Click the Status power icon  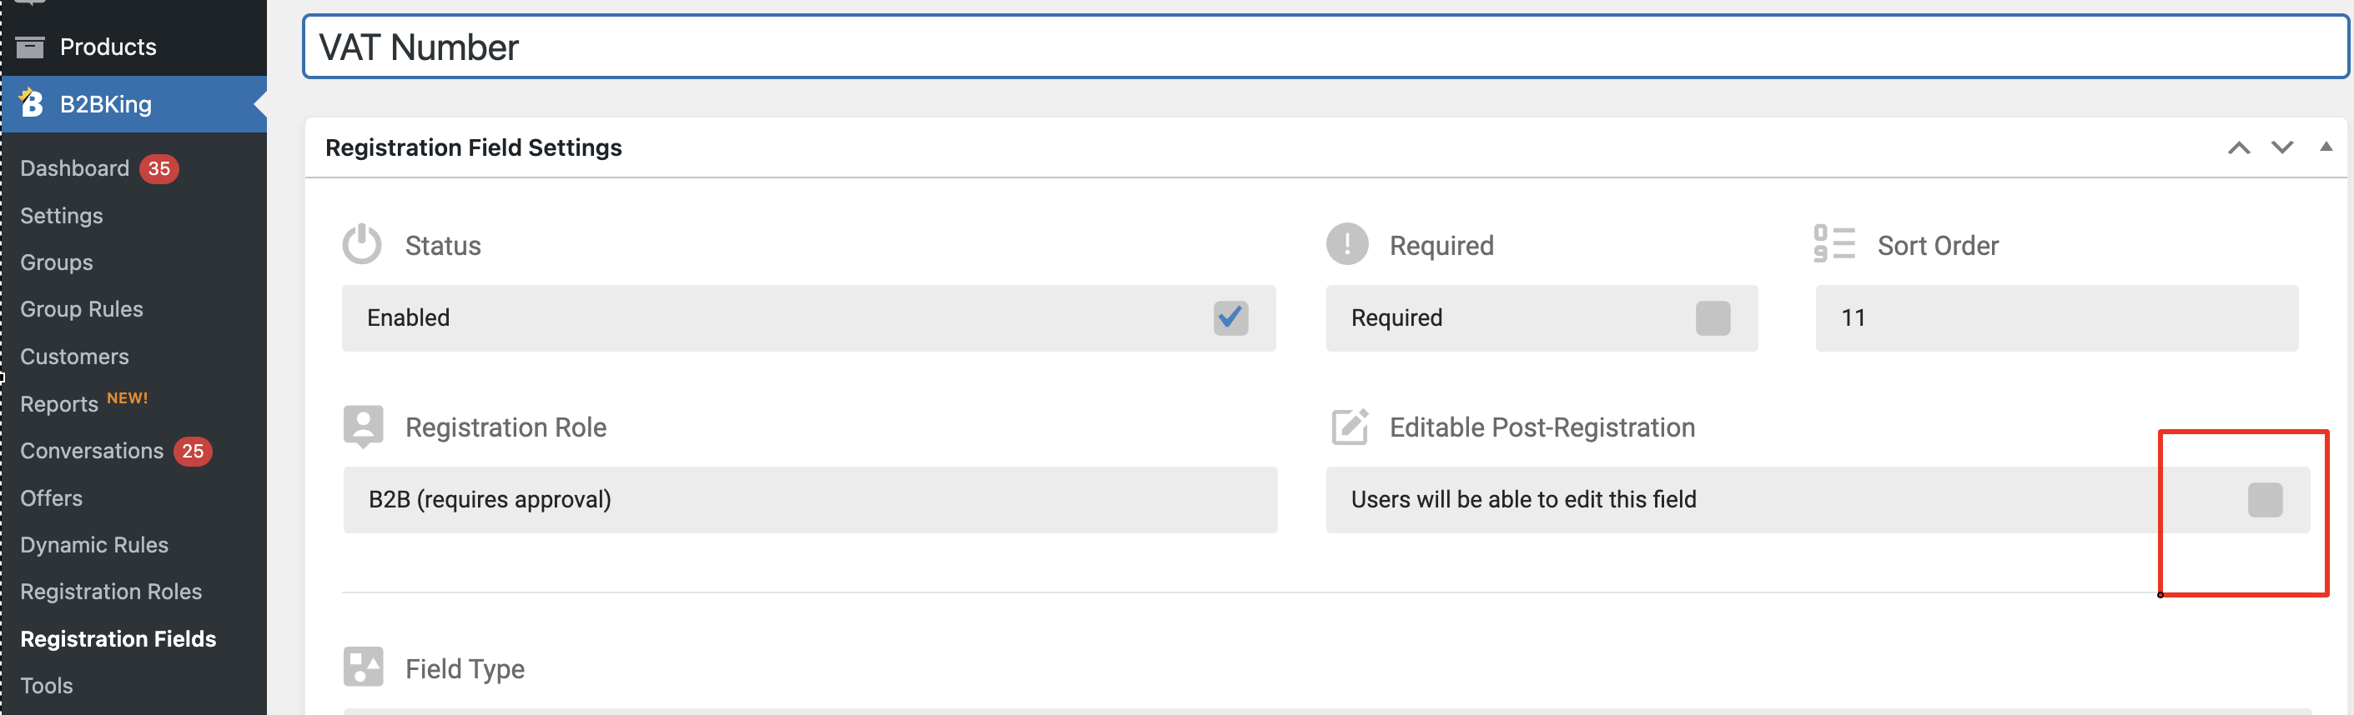click(x=362, y=244)
